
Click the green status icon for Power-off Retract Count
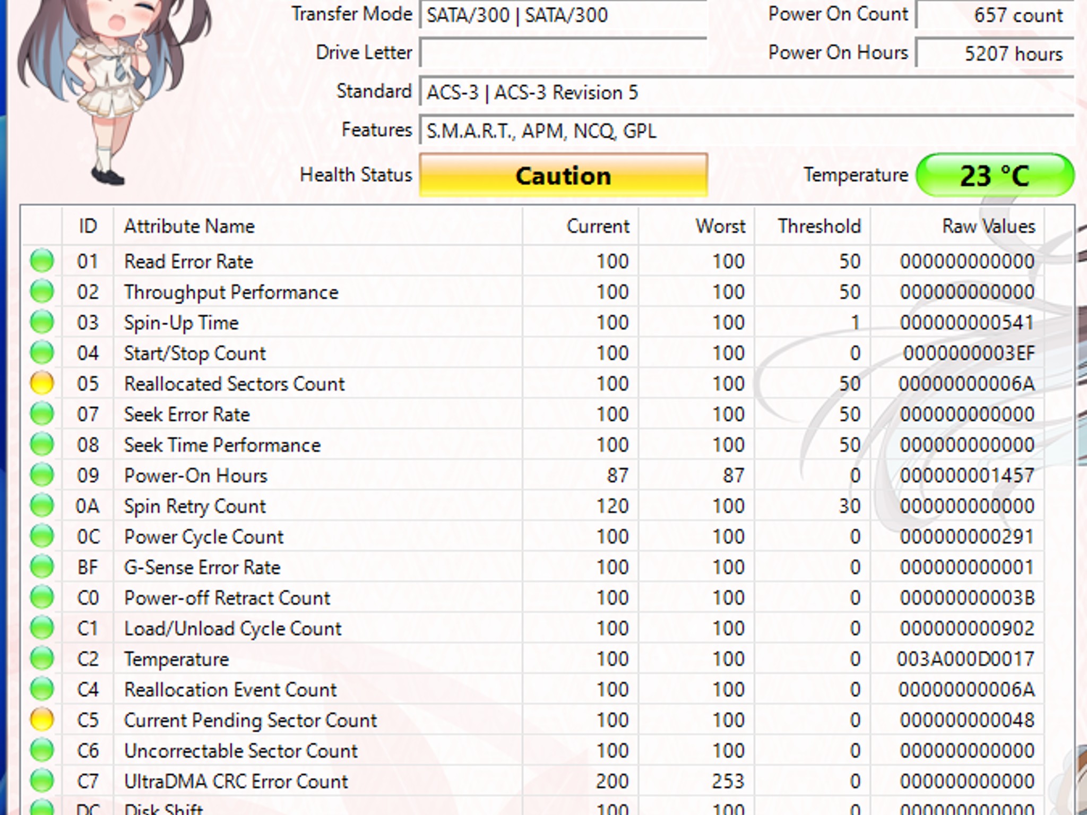(x=42, y=597)
